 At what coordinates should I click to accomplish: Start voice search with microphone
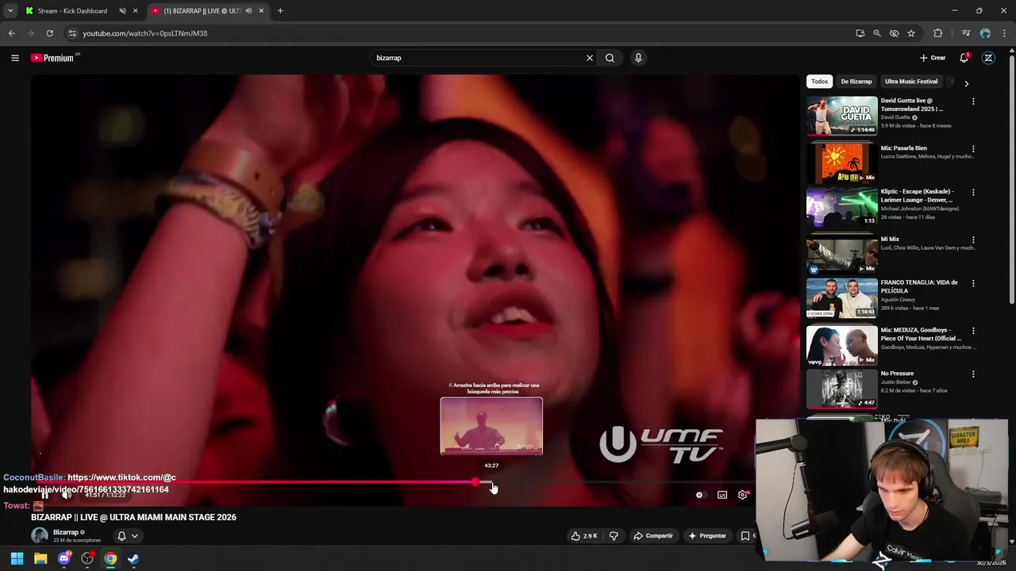[x=638, y=58]
